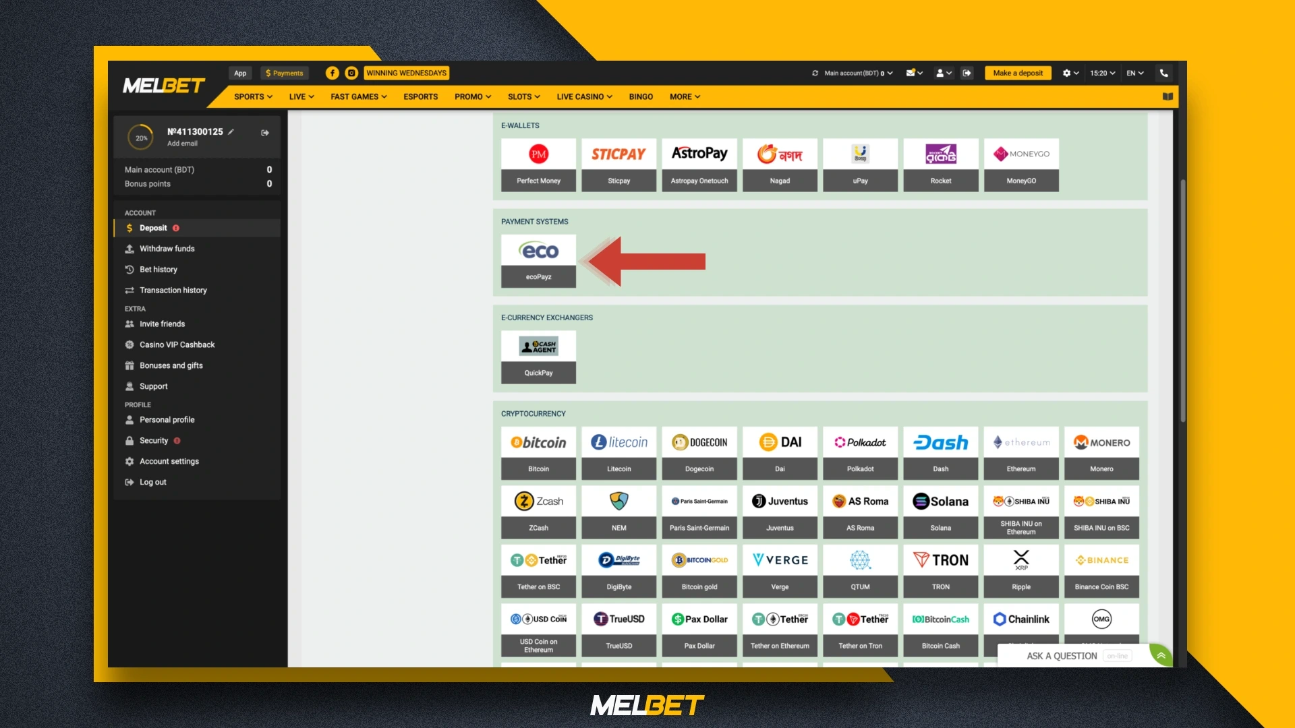Expand the EN language dropdown
Screen dimensions: 1295x728
(1134, 73)
